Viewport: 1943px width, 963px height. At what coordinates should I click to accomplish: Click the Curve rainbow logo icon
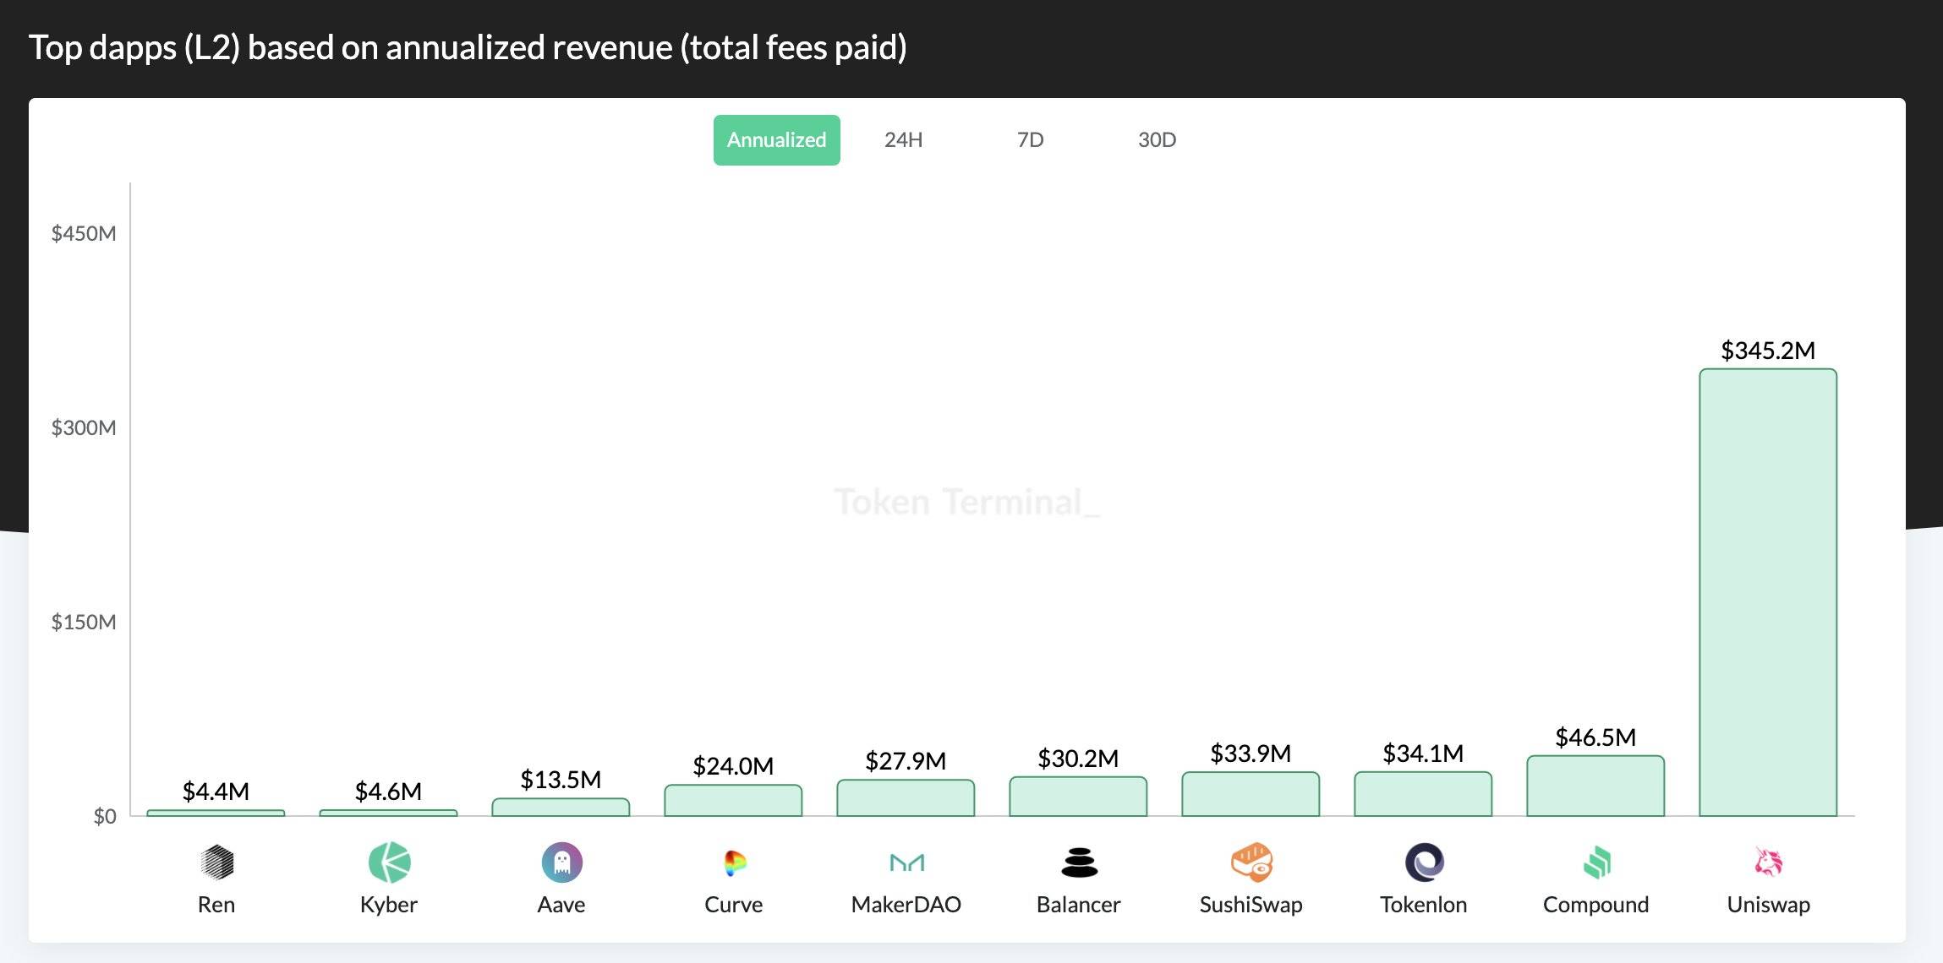coord(735,862)
